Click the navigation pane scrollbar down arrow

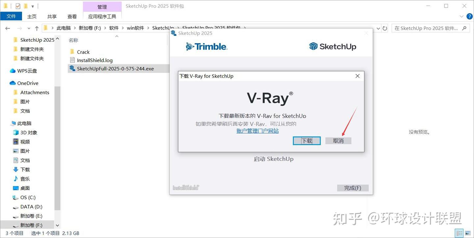(x=58, y=226)
